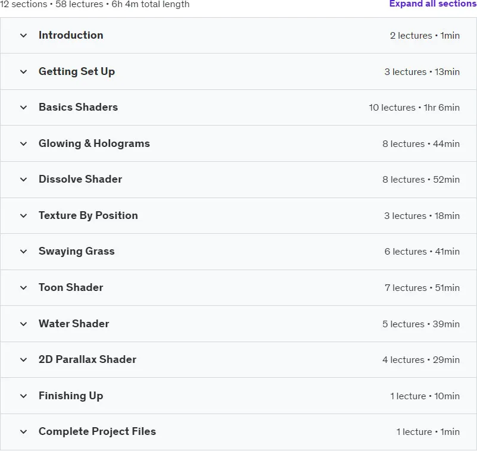Screen dimensions: 477x451
Task: Open Finishing Up section chevron
Action: pyautogui.click(x=23, y=396)
